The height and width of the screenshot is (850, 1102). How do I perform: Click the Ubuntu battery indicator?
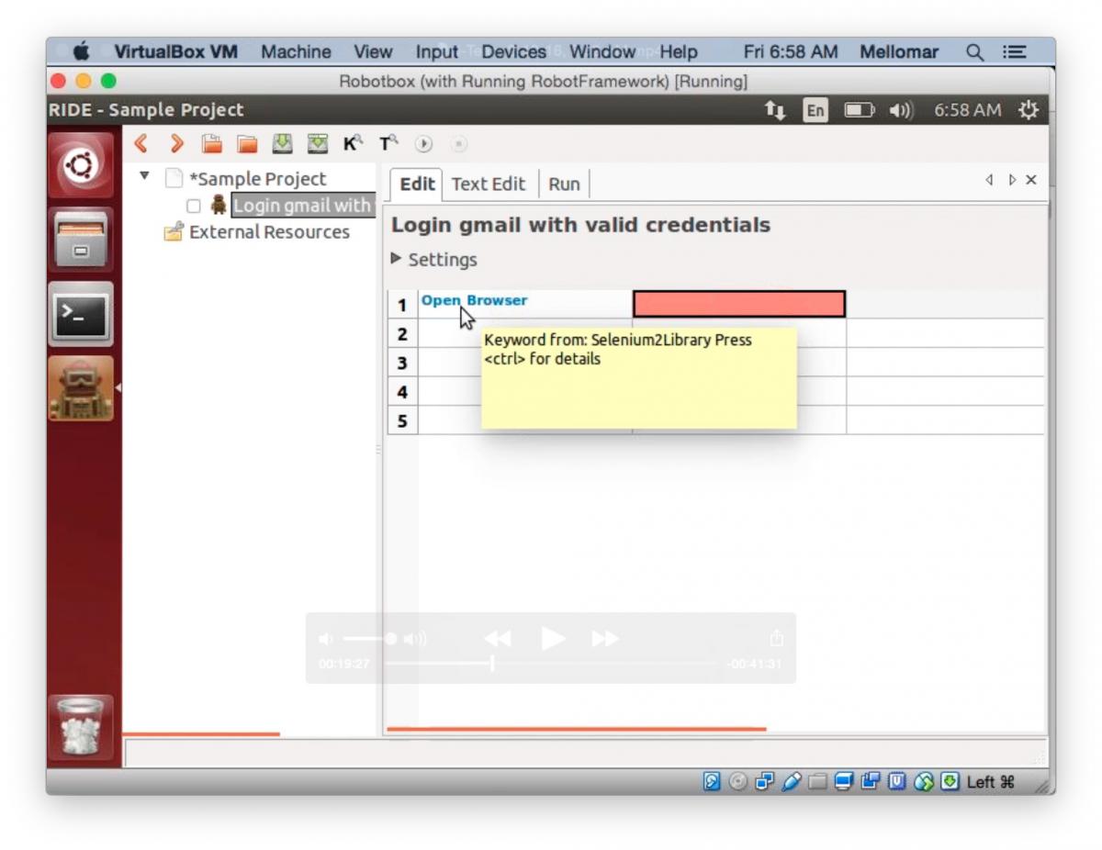pos(860,110)
